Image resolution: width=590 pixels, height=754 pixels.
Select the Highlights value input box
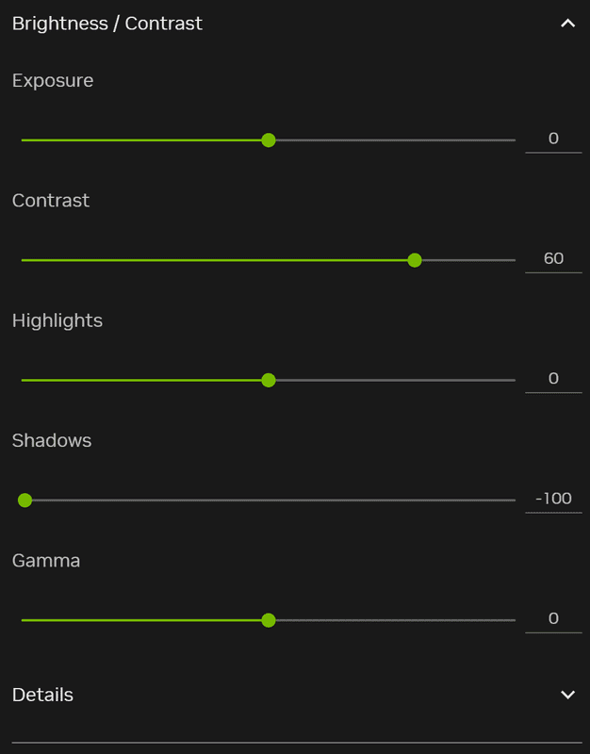point(553,378)
